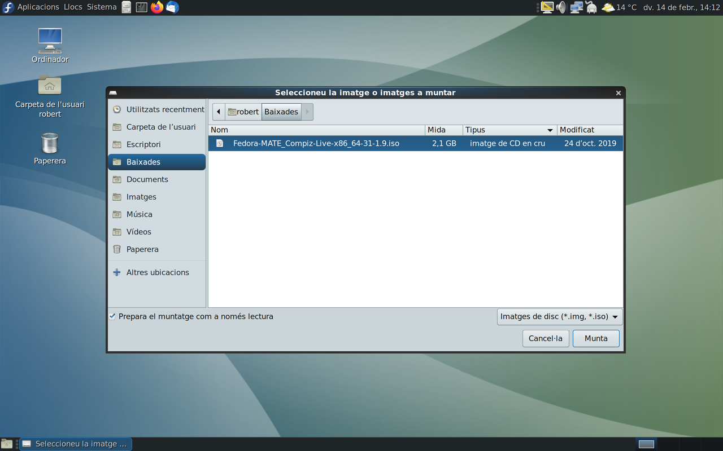Image resolution: width=723 pixels, height=451 pixels.
Task: Launch the file manager from top panel
Action: [x=127, y=7]
